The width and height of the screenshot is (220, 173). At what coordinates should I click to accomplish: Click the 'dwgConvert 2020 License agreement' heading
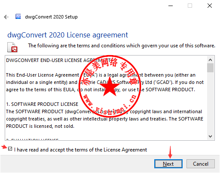tap(67, 35)
